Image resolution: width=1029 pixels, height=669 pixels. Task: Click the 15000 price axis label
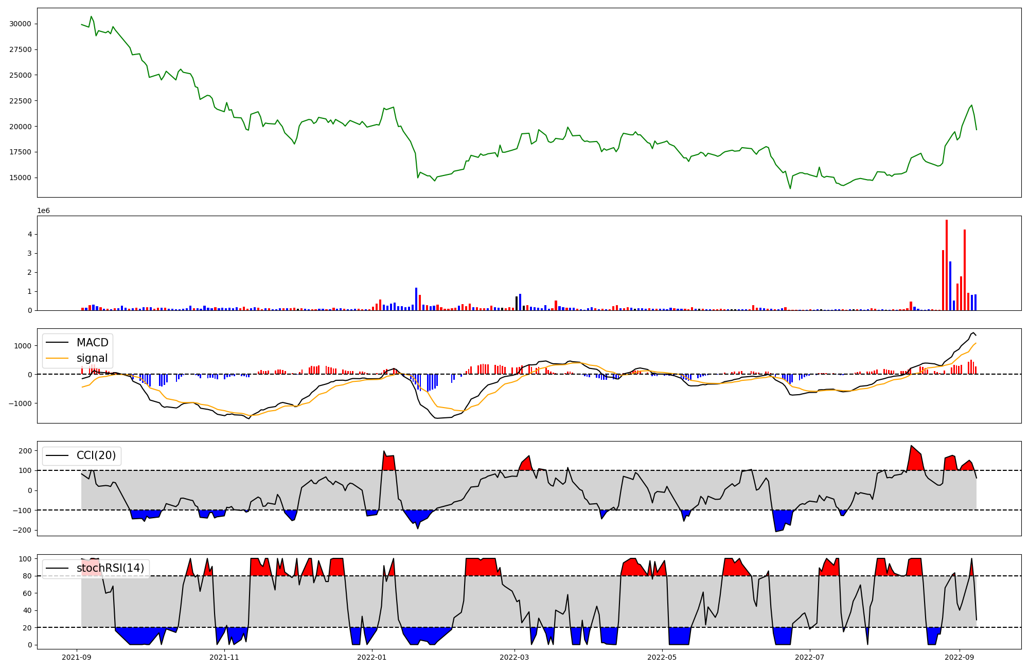[x=20, y=178]
